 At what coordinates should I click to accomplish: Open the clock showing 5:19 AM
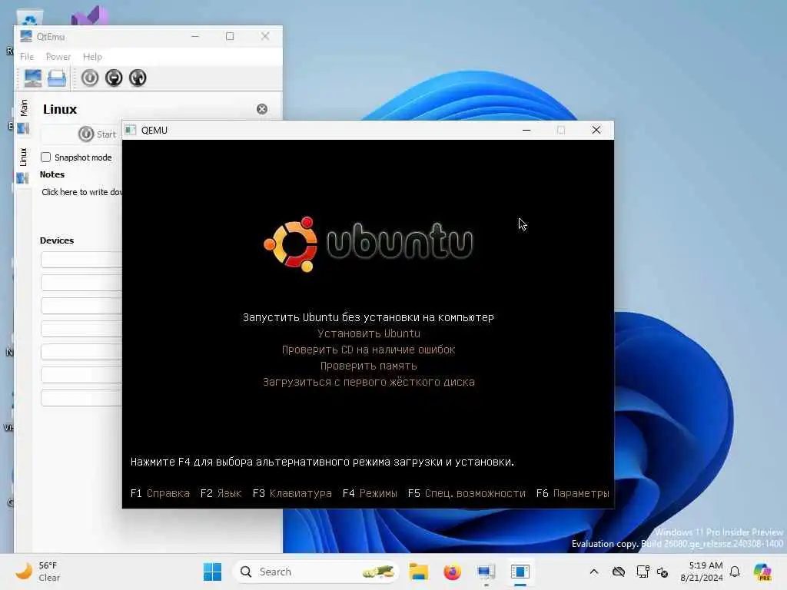[701, 572]
